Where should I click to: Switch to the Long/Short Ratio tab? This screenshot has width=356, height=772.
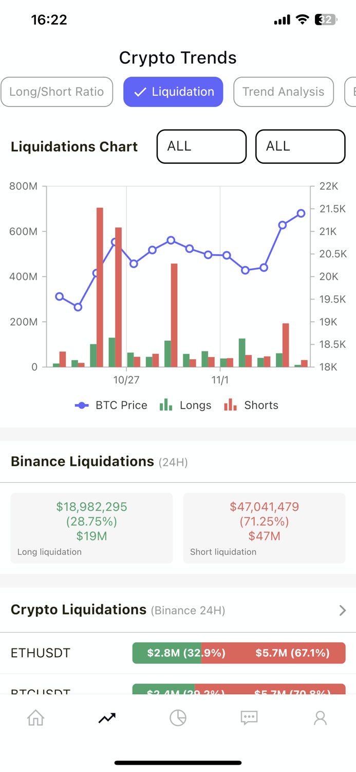point(57,92)
